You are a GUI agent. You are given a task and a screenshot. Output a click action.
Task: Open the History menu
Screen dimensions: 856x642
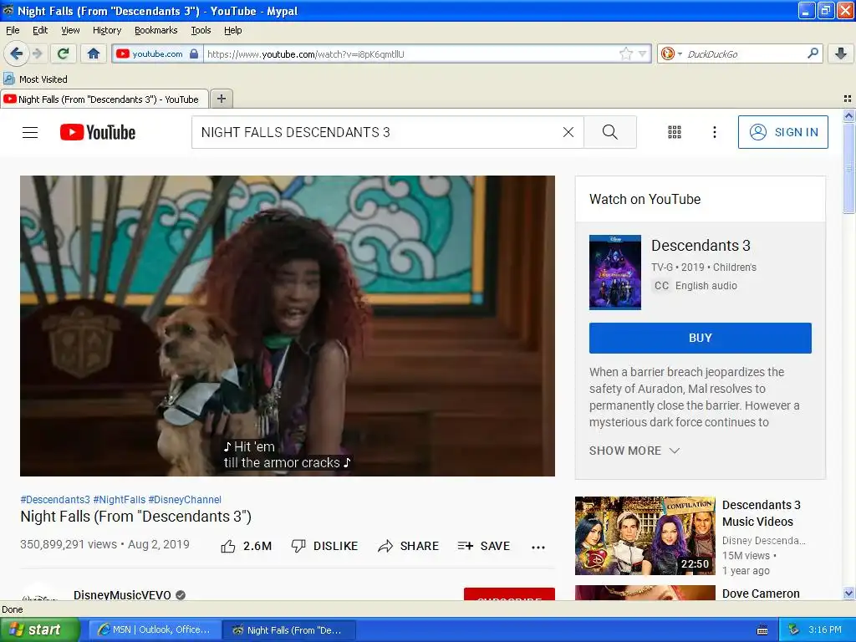pos(106,30)
